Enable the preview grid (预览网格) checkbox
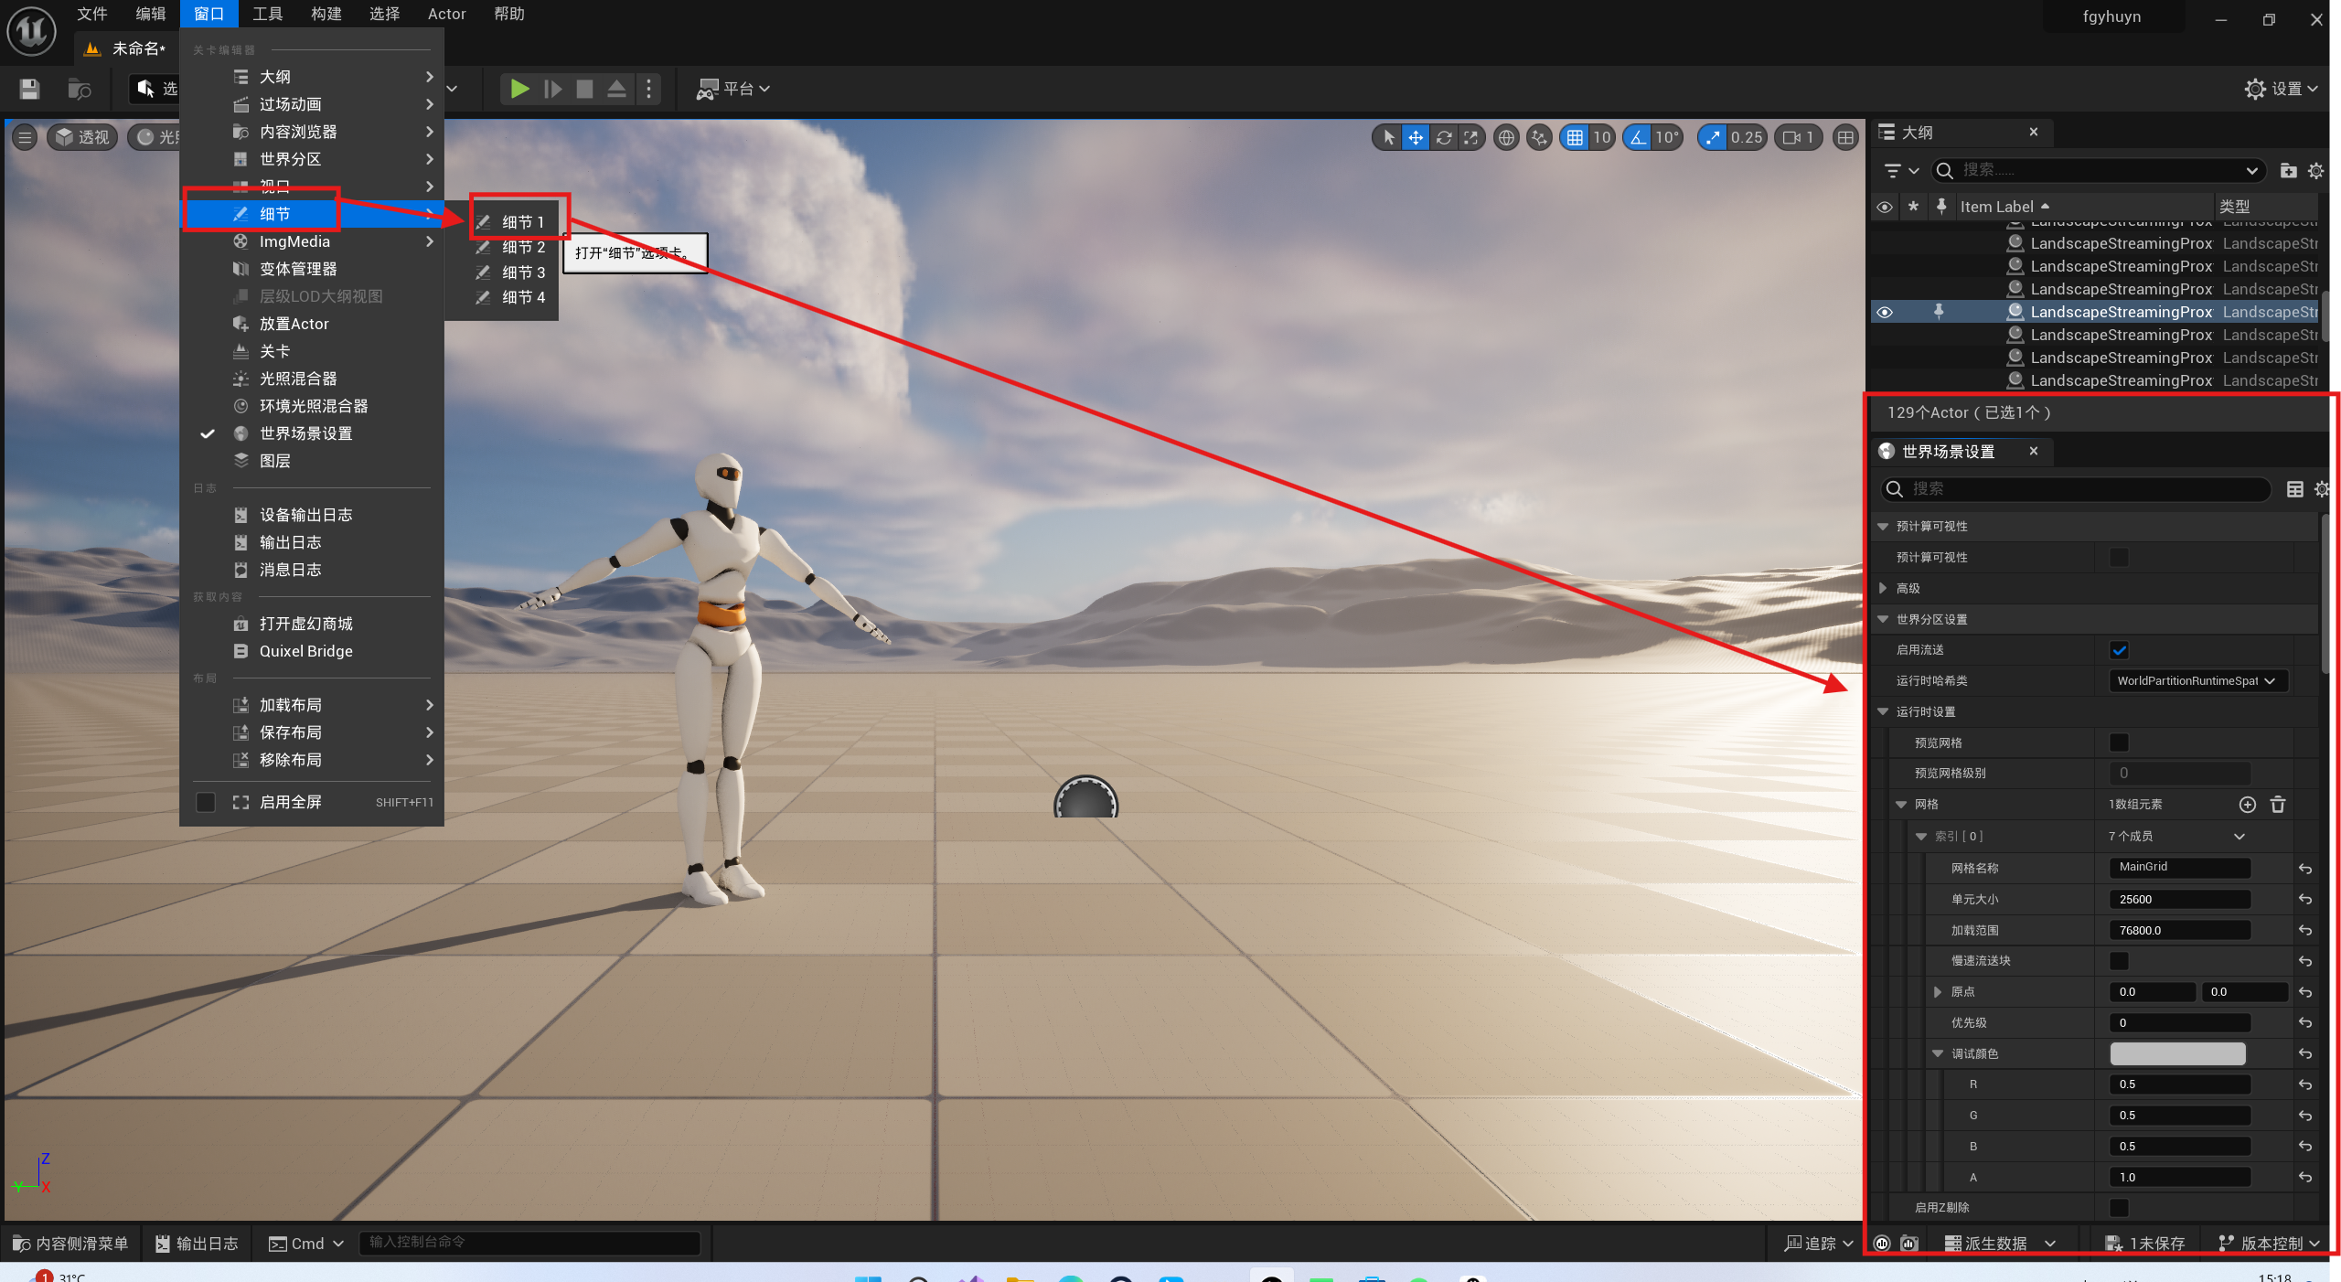Image resolution: width=2341 pixels, height=1282 pixels. 2119,742
